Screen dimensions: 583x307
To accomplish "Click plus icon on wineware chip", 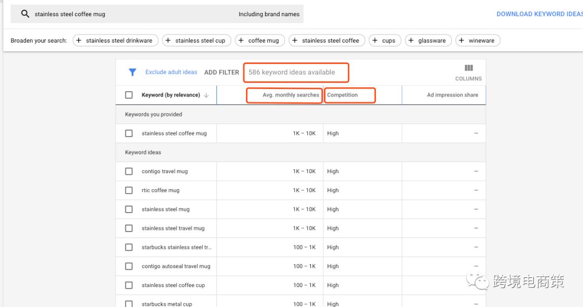I will [462, 40].
